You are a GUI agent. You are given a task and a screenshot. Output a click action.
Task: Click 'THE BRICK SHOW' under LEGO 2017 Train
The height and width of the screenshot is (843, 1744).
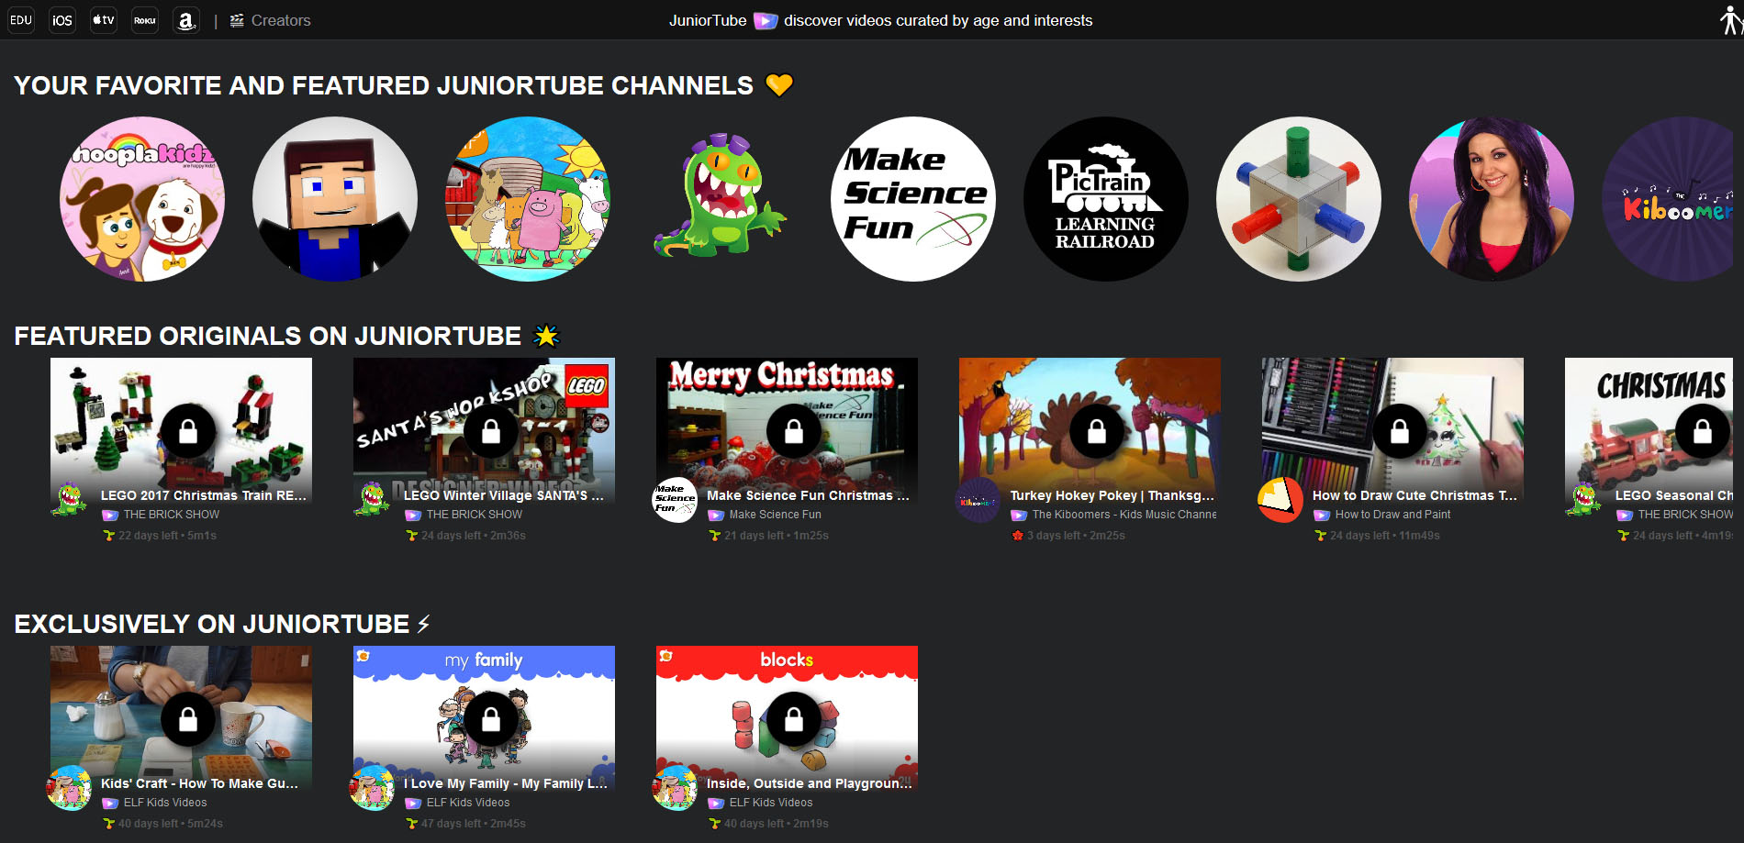tap(172, 515)
